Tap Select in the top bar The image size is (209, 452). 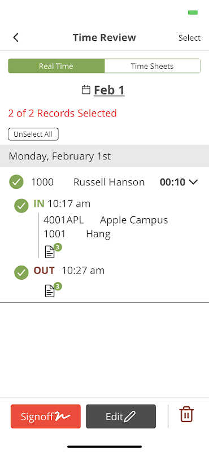pos(189,38)
